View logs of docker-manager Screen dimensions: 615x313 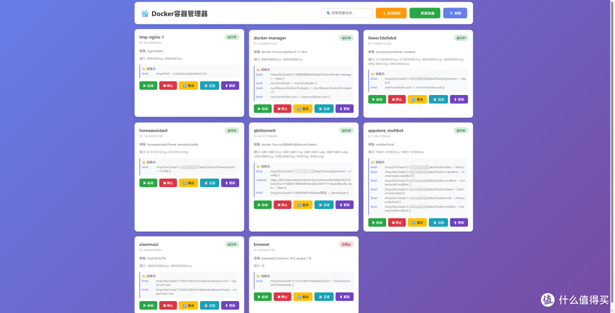(x=324, y=109)
